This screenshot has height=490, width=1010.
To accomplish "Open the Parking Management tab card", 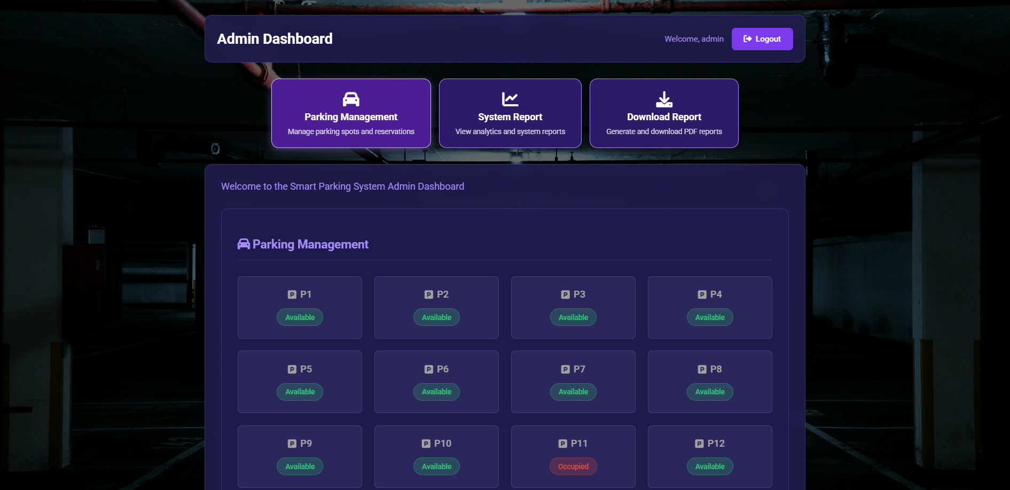I will pyautogui.click(x=351, y=113).
